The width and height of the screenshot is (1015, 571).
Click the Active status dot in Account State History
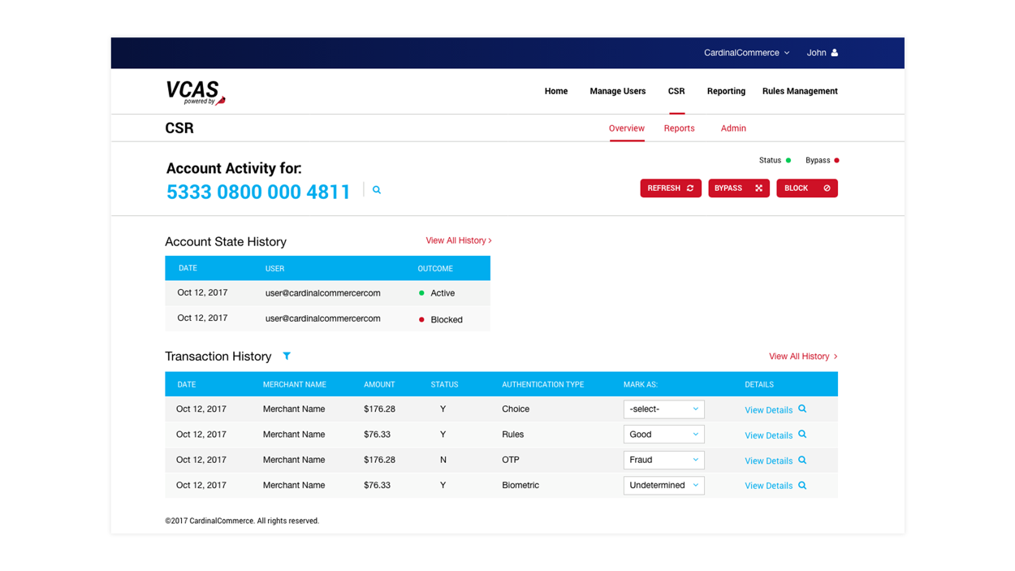(x=421, y=292)
